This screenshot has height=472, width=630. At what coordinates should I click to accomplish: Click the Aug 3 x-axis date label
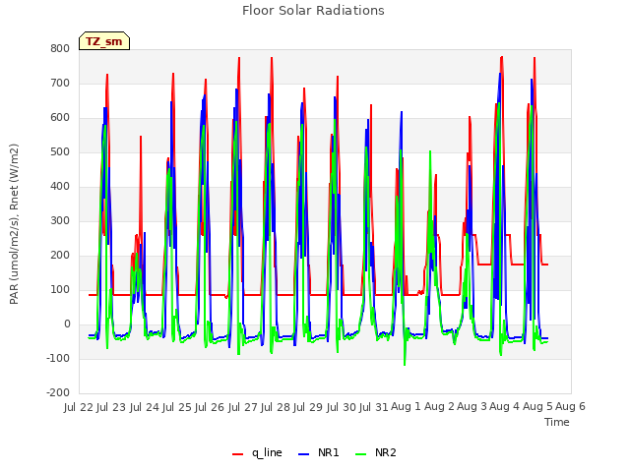click(472, 407)
